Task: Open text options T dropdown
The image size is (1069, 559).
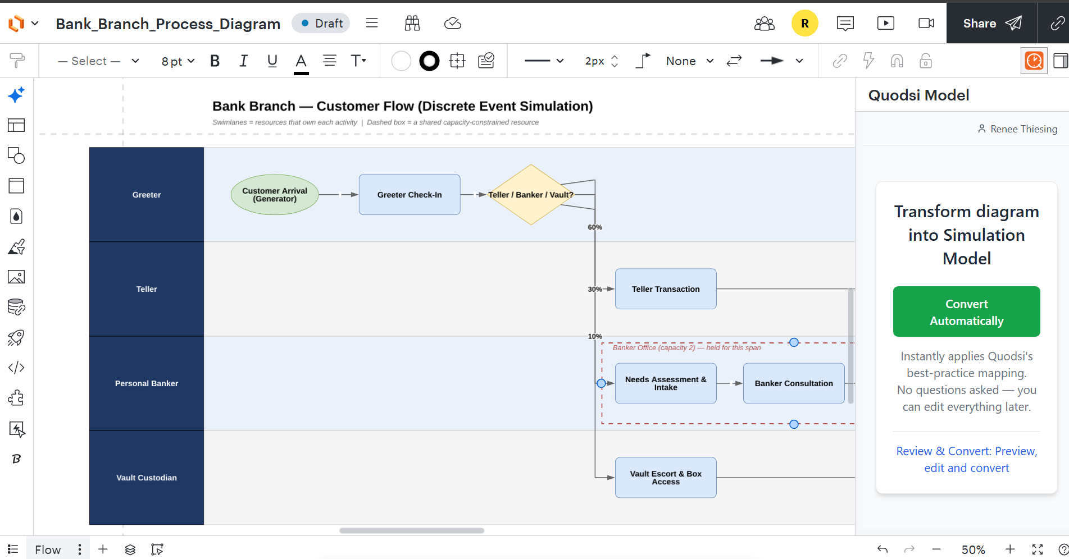Action: (358, 61)
